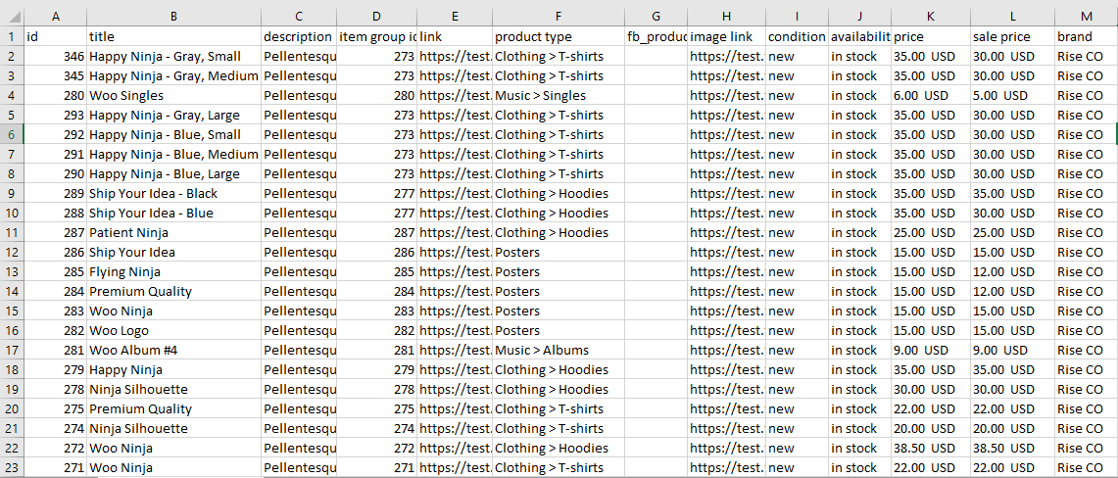
Task: Select the "Ship Your Idea - Black" cell
Action: click(x=173, y=193)
